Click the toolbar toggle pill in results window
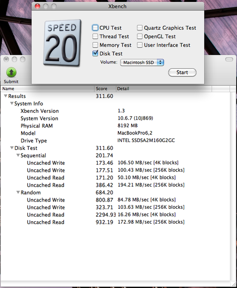Image resolution: width=237 pixels, height=288 pixels. [x=229, y=59]
